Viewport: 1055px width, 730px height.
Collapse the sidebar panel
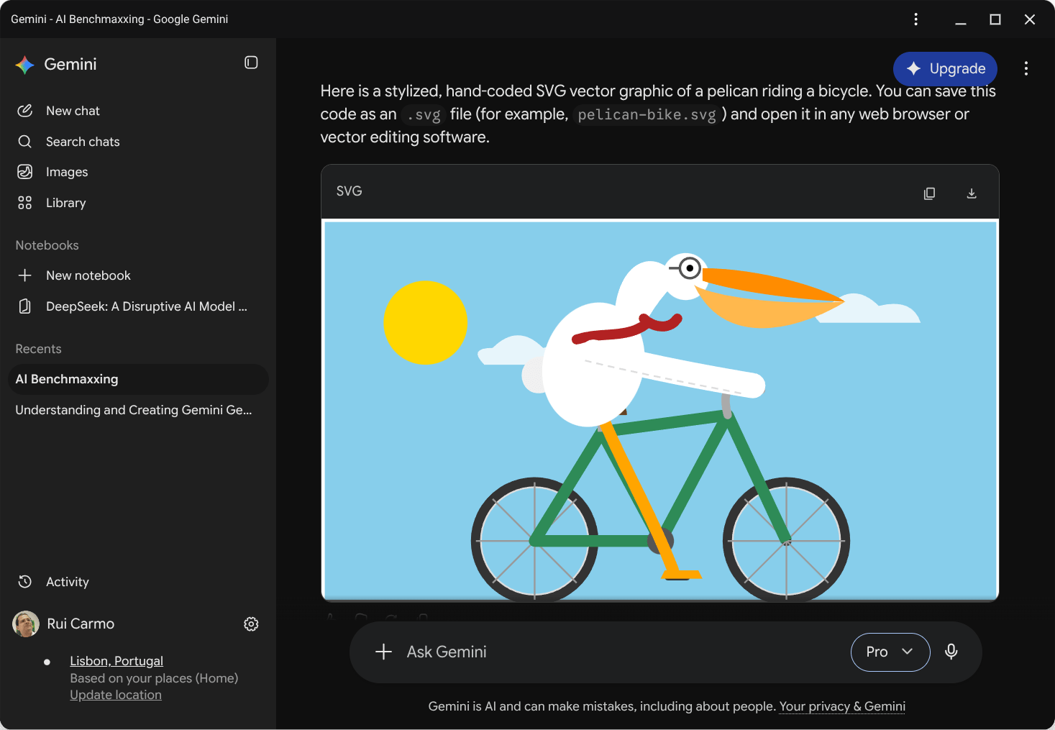coord(251,63)
